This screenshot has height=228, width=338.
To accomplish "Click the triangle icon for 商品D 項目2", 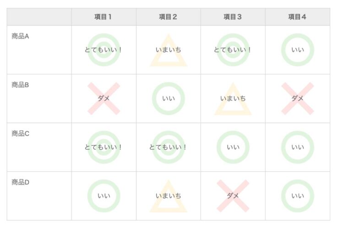I will pyautogui.click(x=168, y=196).
